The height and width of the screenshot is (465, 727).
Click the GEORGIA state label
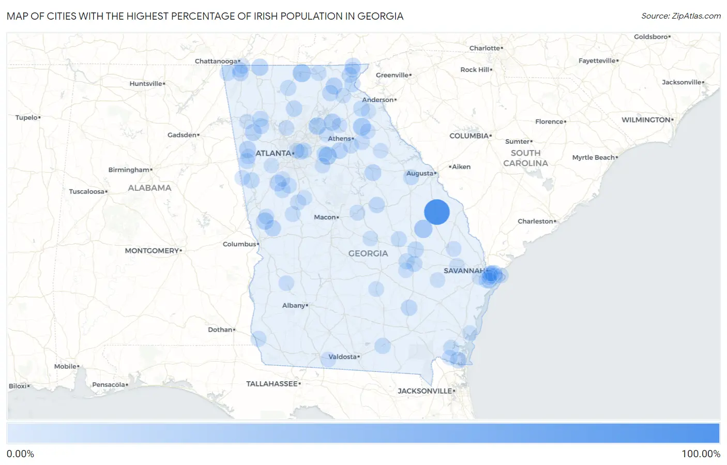tap(368, 253)
